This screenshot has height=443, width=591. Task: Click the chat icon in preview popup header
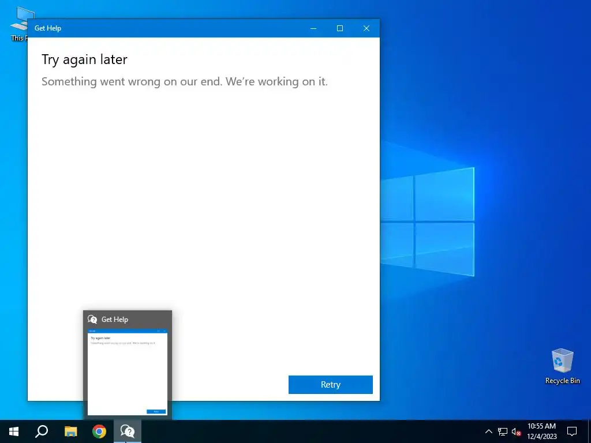coord(92,320)
